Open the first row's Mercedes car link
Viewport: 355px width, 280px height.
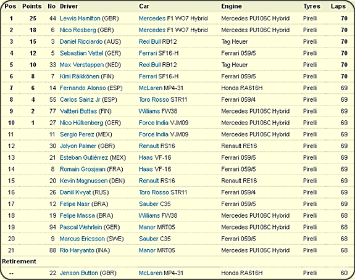tap(152, 19)
